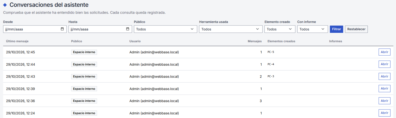
Task: Click the Admin user in the 12:39 row
Action: pyautogui.click(x=154, y=89)
